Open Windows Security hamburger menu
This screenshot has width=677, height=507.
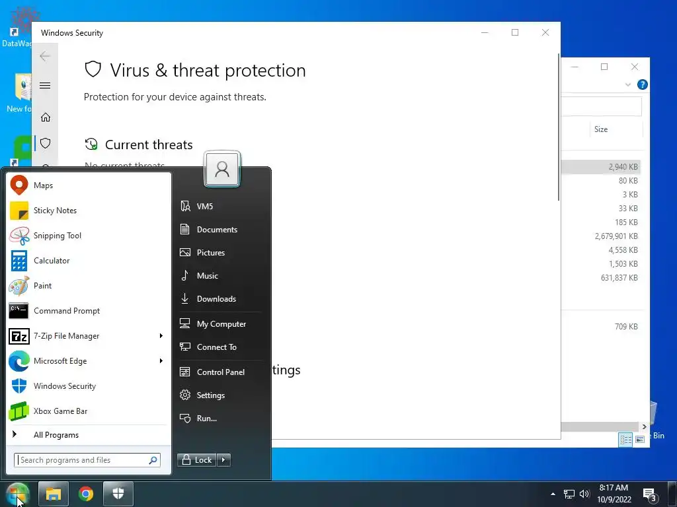45,85
